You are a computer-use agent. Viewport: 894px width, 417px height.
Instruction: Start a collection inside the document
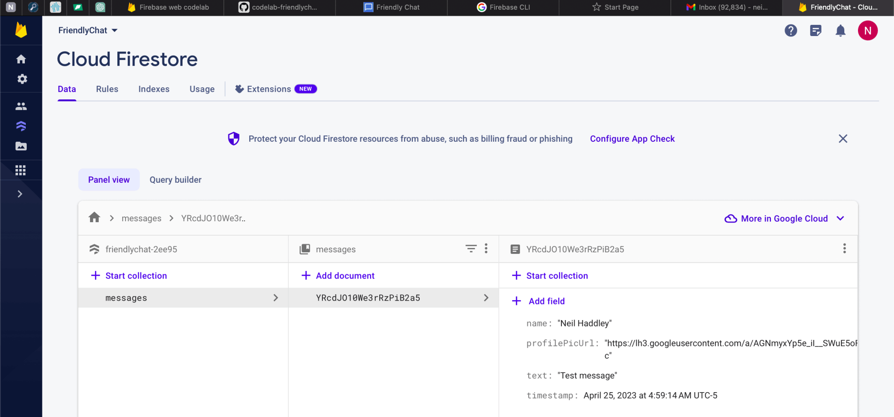click(x=550, y=276)
